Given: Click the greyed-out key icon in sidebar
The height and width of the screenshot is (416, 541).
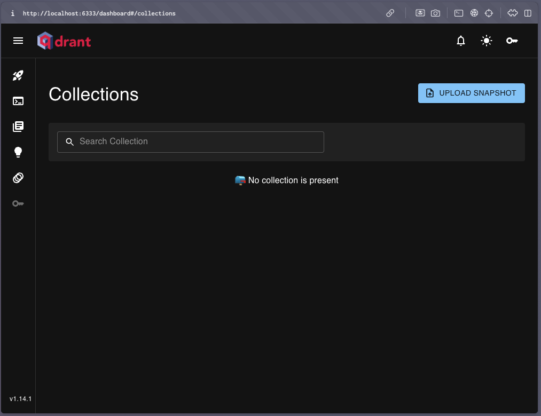Looking at the screenshot, I should point(18,203).
